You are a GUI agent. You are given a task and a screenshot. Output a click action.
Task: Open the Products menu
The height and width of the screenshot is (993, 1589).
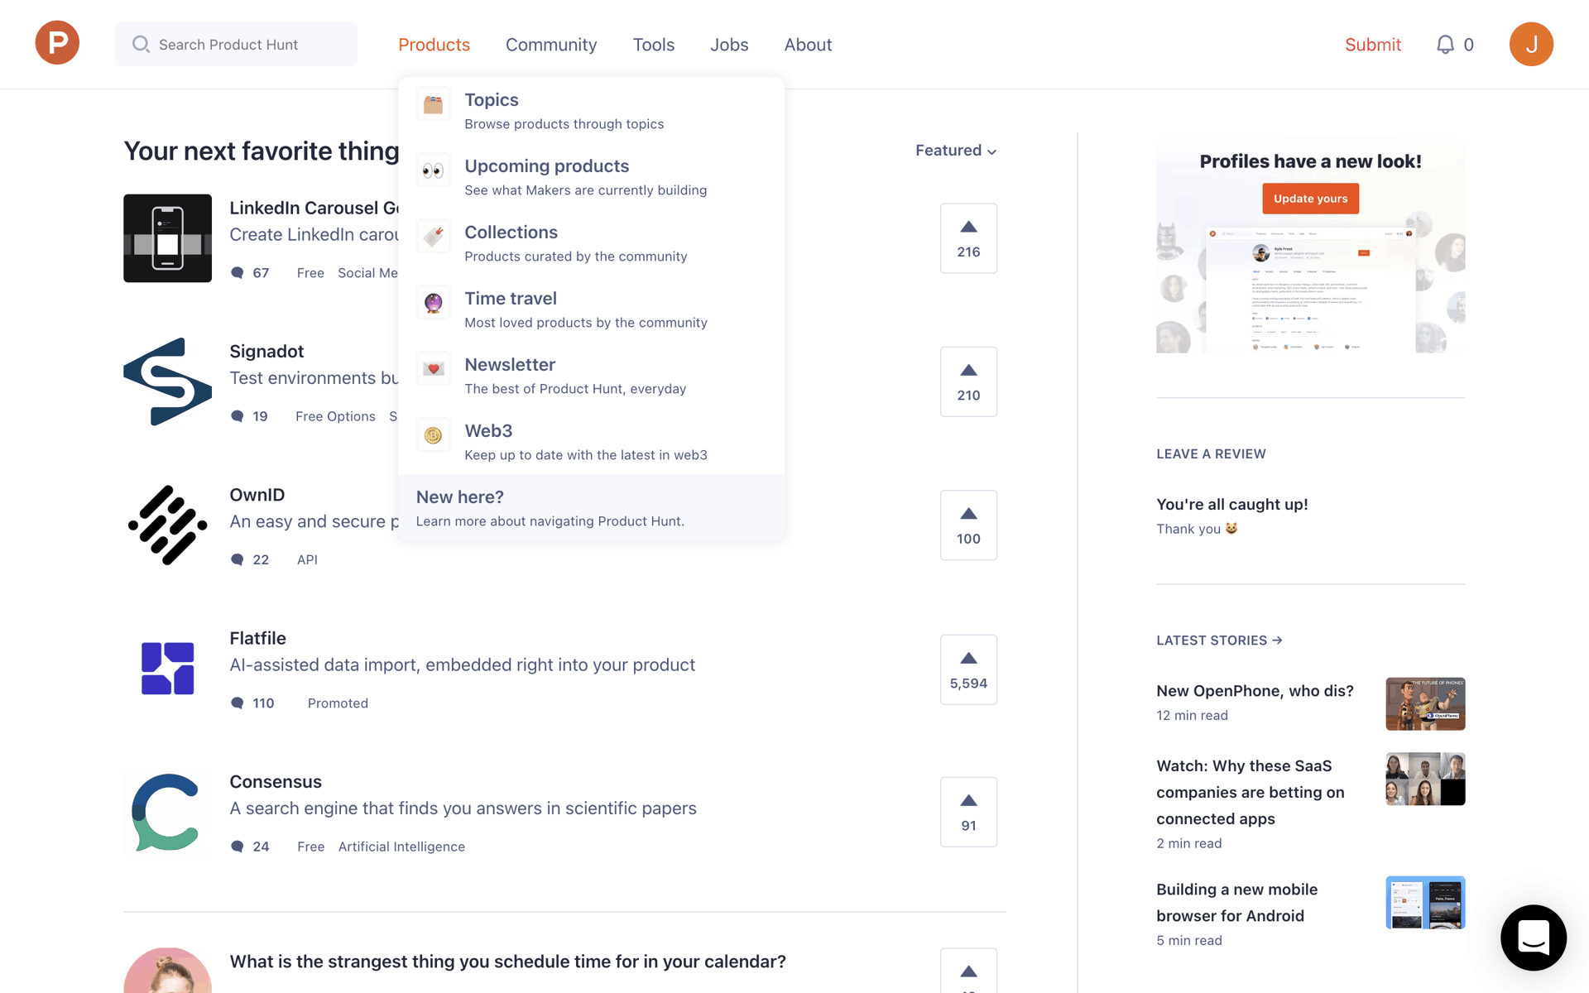(x=434, y=45)
